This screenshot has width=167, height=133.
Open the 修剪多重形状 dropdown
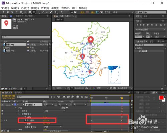[x=52, y=127]
